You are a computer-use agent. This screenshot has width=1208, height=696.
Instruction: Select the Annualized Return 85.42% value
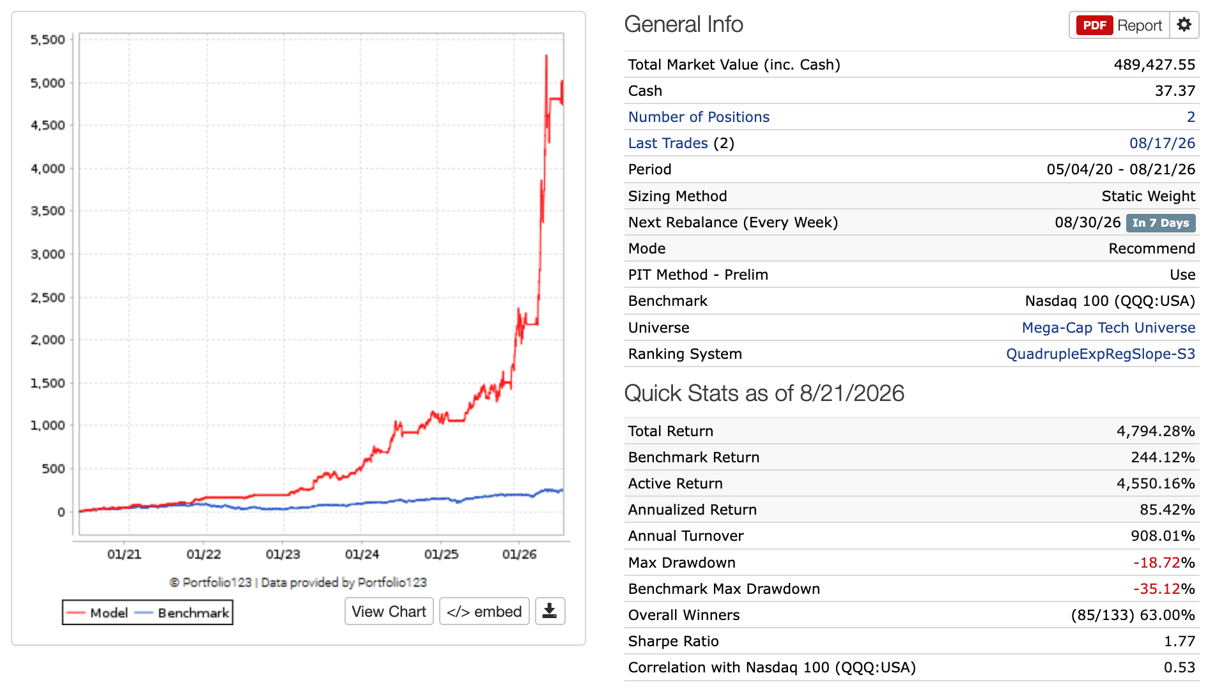1167,510
